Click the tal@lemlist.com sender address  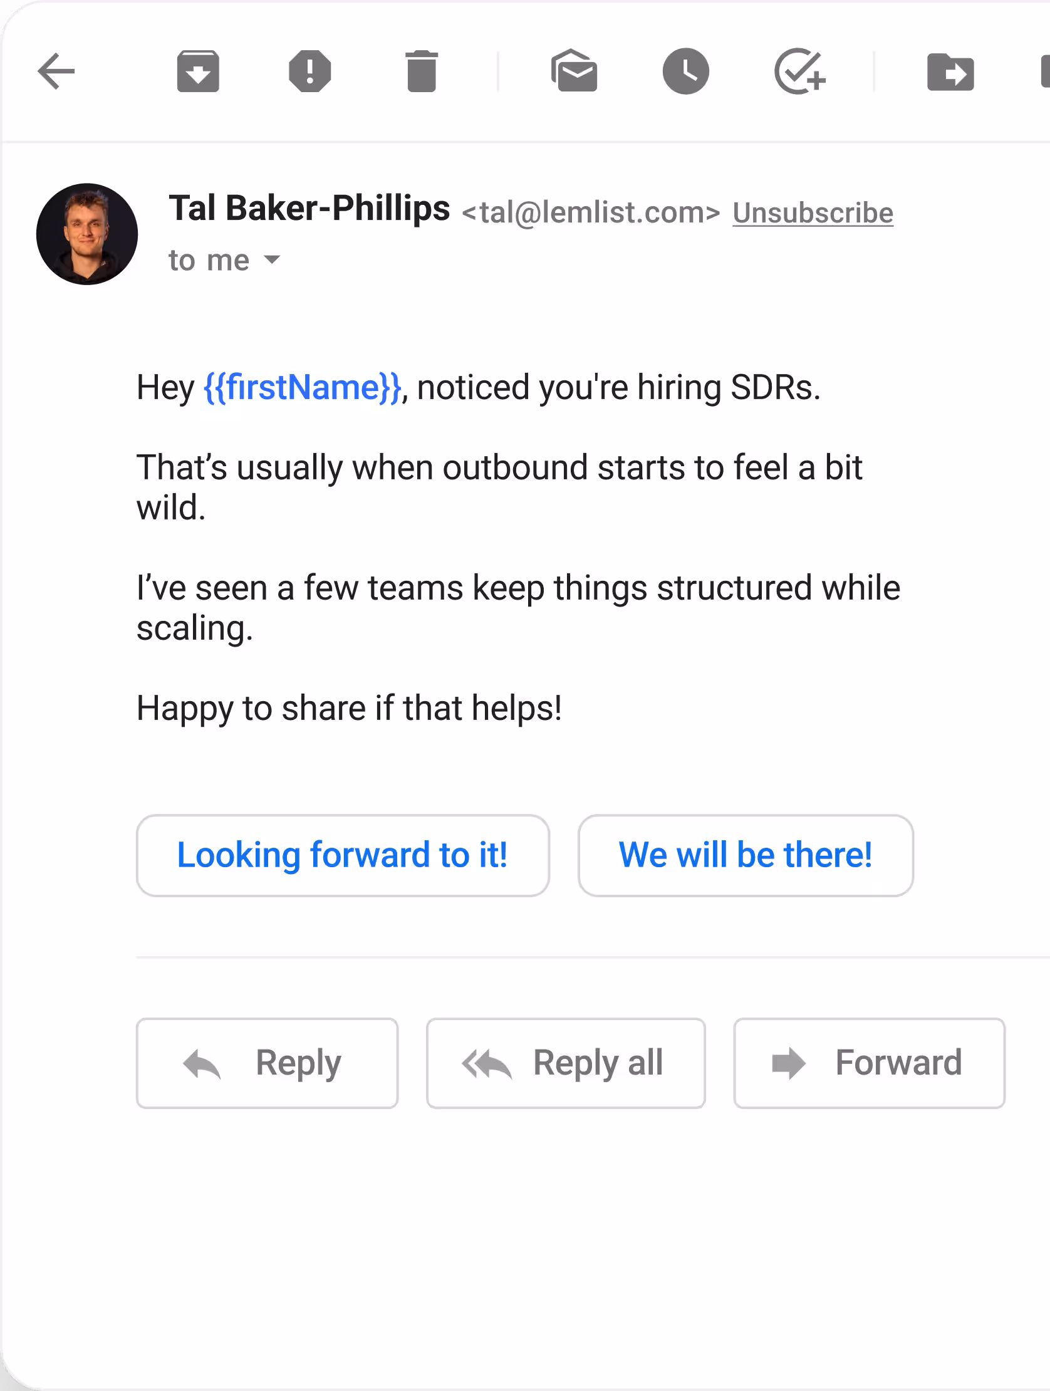pyautogui.click(x=590, y=213)
